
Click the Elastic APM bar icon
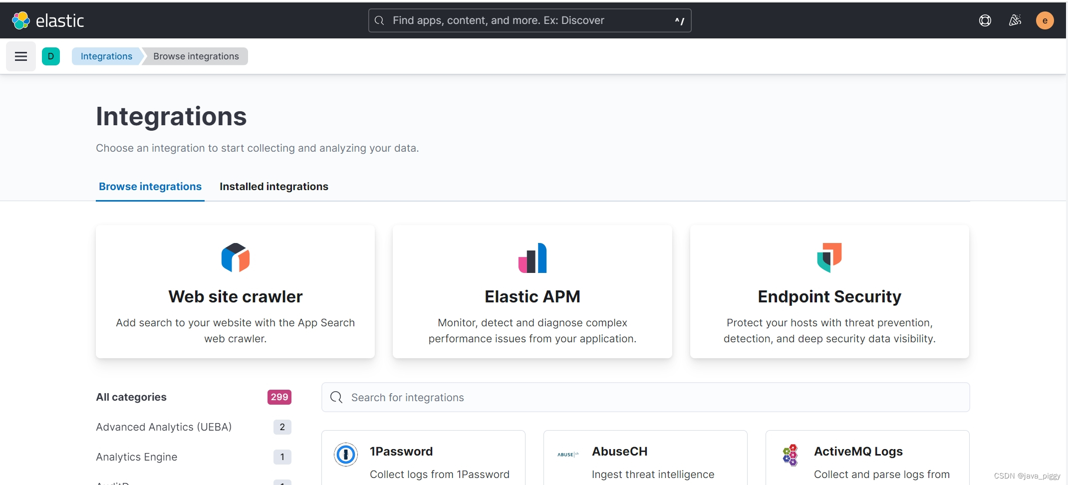[533, 258]
